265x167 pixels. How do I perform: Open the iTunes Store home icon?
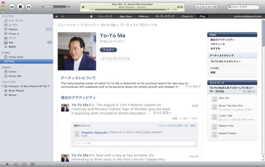[91, 16]
